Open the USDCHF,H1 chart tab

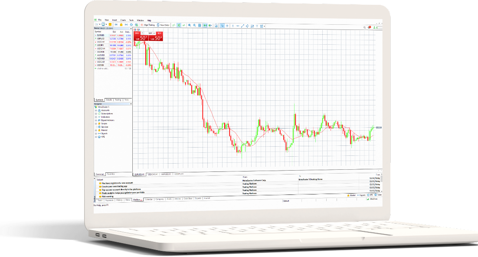click(x=152, y=174)
